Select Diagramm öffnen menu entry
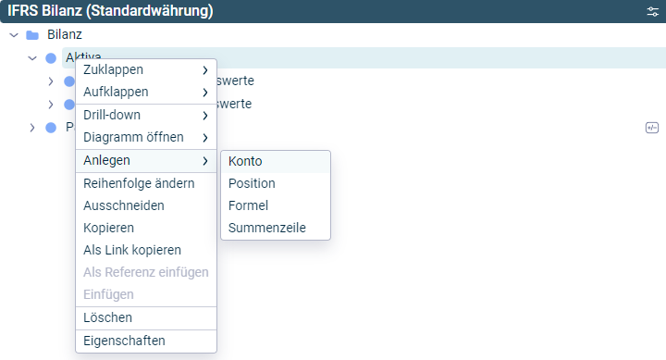The height and width of the screenshot is (360, 666). pyautogui.click(x=146, y=137)
